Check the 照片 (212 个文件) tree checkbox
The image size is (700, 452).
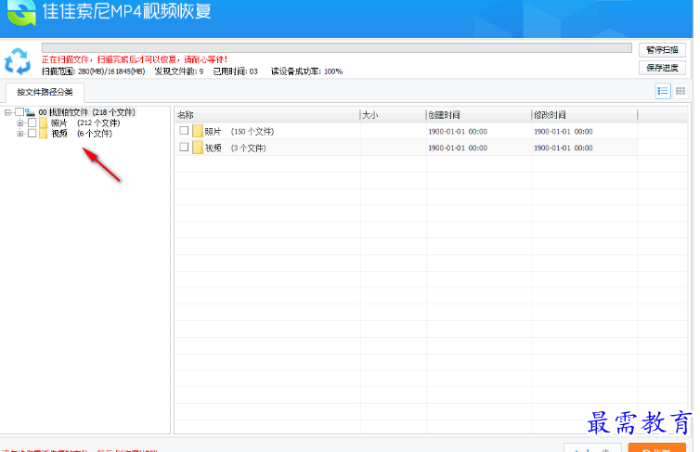[32, 123]
